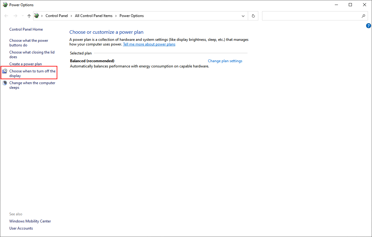Click the Power Options icon in address bar
The height and width of the screenshot is (237, 372).
[x=37, y=16]
